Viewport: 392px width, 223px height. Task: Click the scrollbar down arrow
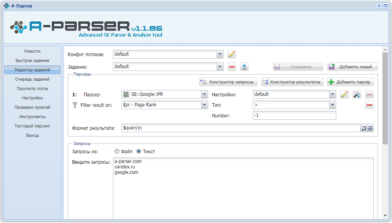tap(385, 216)
